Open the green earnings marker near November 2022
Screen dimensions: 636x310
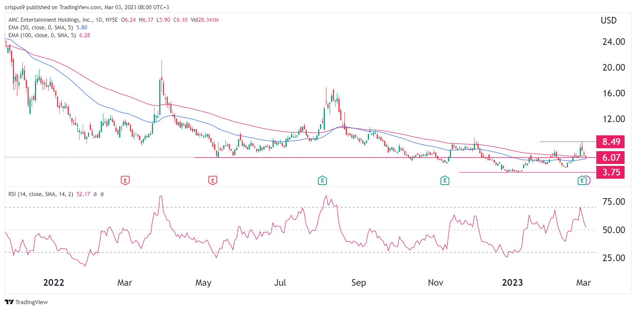click(445, 181)
